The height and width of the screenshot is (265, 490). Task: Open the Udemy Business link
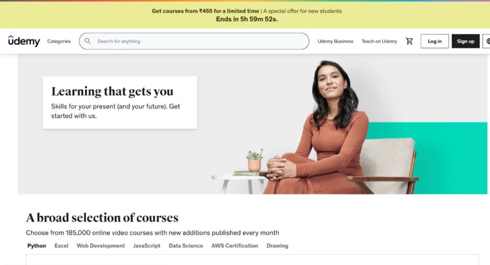pyautogui.click(x=335, y=41)
